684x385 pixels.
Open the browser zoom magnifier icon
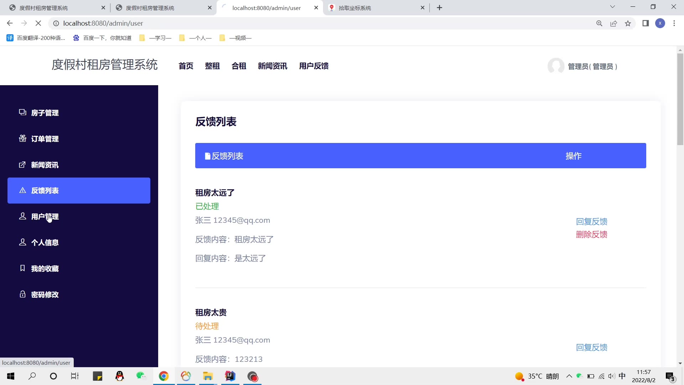[599, 23]
